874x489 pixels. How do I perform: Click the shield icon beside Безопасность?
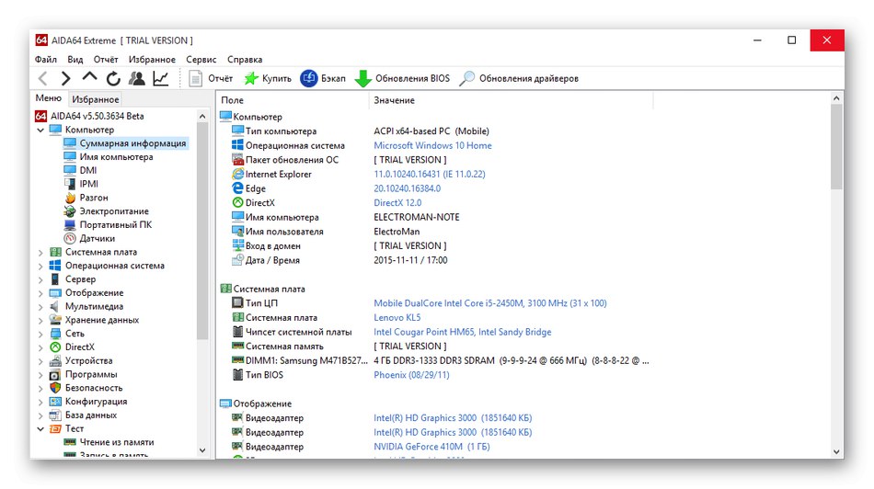click(55, 388)
